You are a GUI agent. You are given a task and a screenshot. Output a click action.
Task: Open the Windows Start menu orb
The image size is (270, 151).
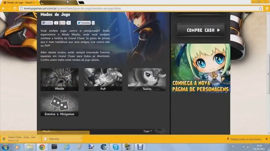click(x=5, y=147)
